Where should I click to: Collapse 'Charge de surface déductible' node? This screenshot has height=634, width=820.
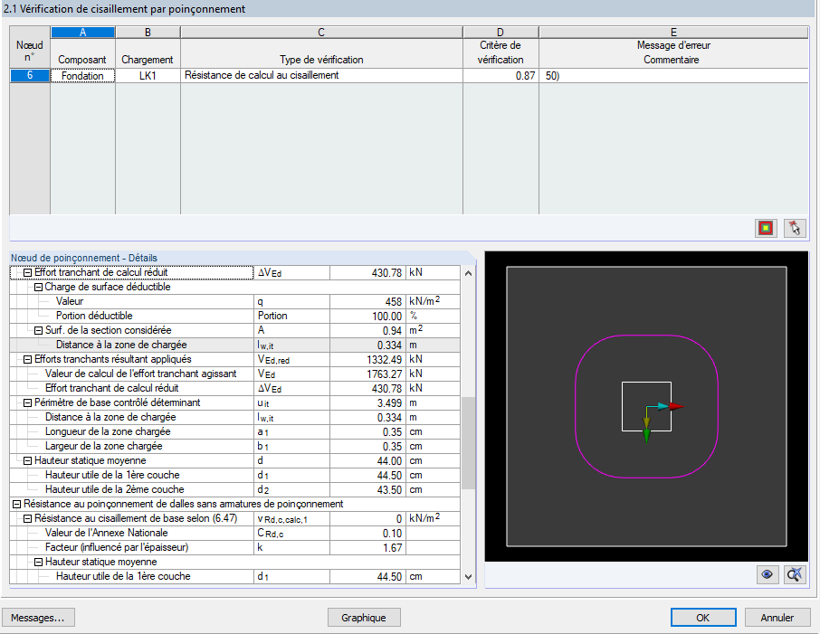[38, 287]
